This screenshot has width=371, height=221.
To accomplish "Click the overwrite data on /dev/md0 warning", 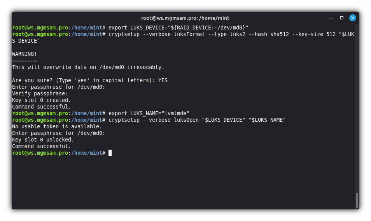I will (88, 67).
